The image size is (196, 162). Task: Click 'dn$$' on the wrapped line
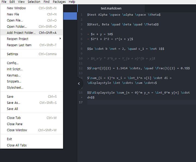(91, 97)
